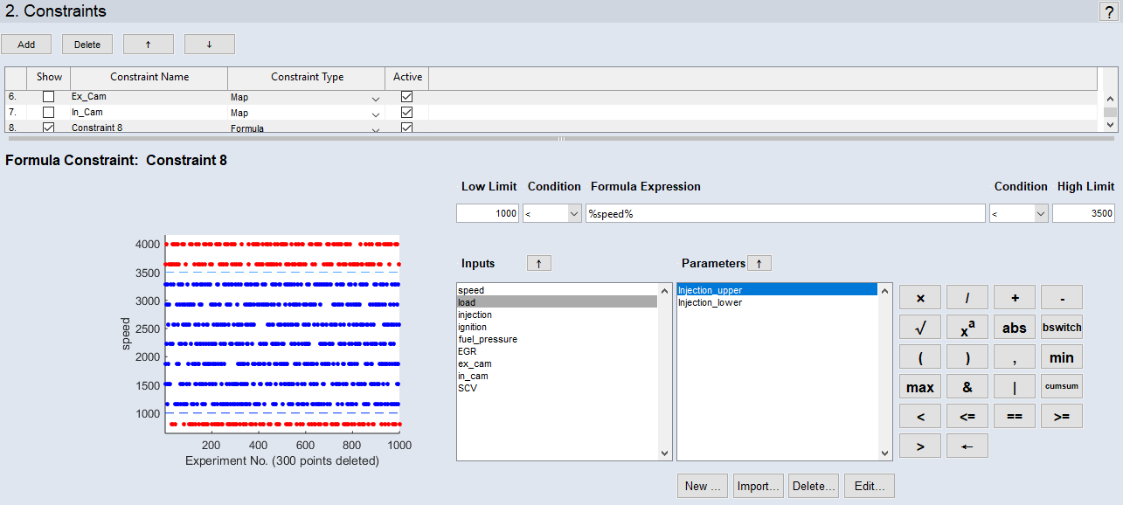Click the Formula Expression input field
Viewport: 1123px width, 505px height.
coord(784,213)
